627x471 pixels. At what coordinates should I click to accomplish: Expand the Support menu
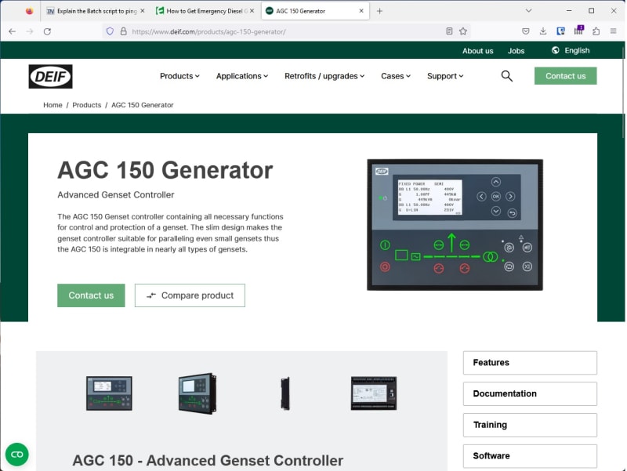[445, 76]
